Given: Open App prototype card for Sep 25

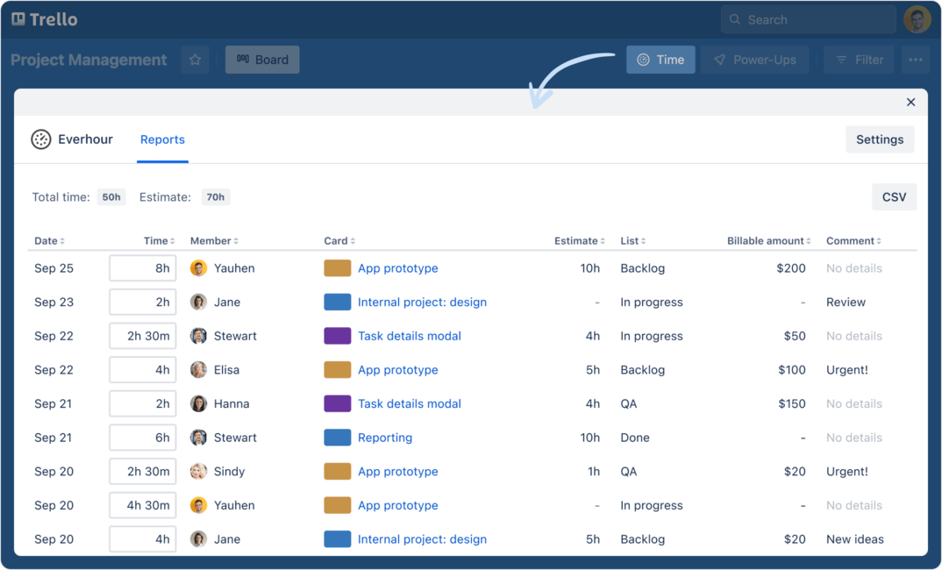Looking at the screenshot, I should pos(397,267).
